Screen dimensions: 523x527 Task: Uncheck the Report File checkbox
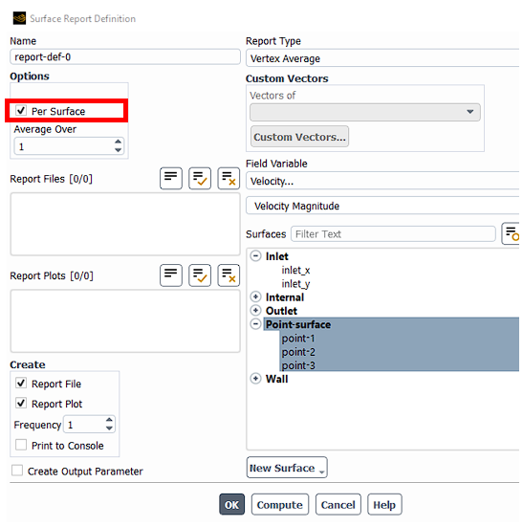[21, 384]
